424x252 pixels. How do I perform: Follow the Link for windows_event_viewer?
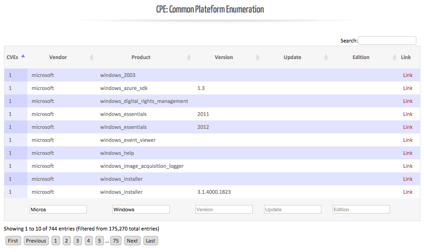coord(407,140)
